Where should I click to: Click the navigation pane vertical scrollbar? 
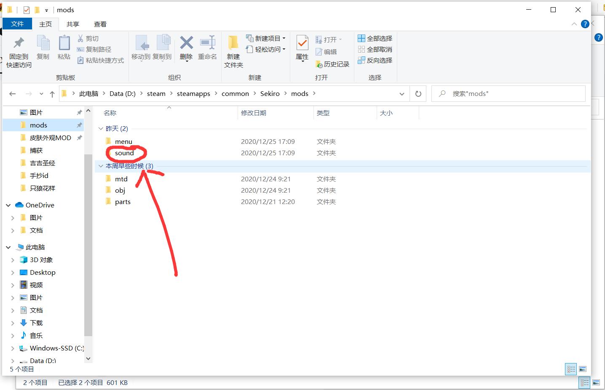tap(88, 244)
